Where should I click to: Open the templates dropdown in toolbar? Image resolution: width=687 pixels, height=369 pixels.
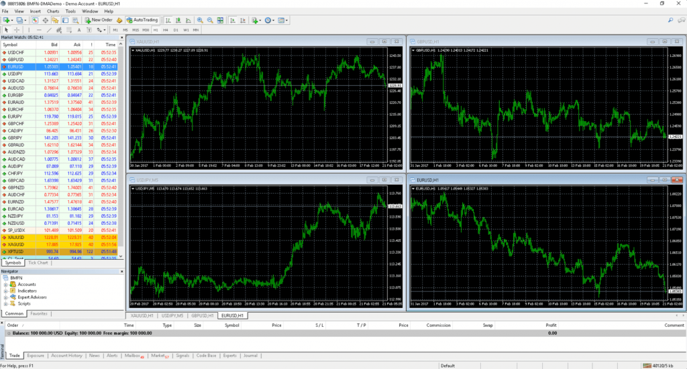coord(283,20)
